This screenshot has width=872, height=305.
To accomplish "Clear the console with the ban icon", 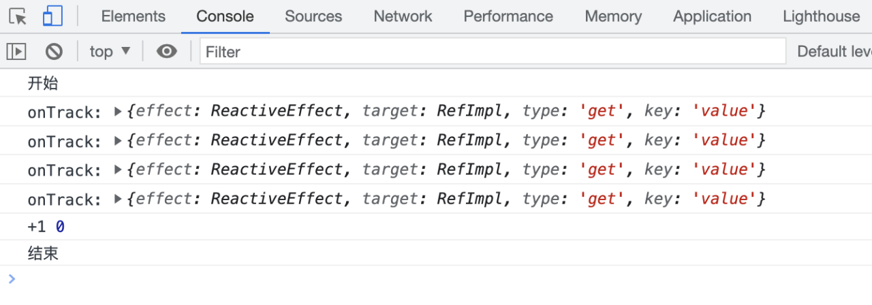I will click(54, 51).
